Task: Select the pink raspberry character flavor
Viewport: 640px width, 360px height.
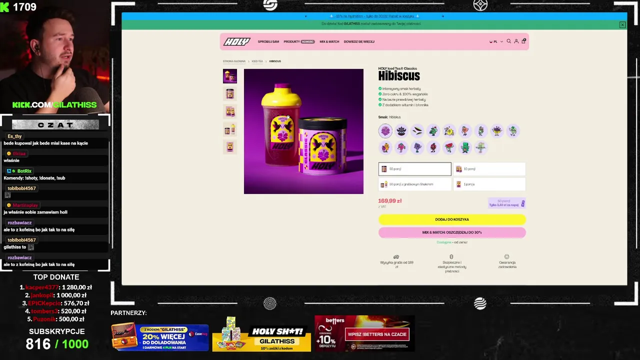Action: point(401,147)
